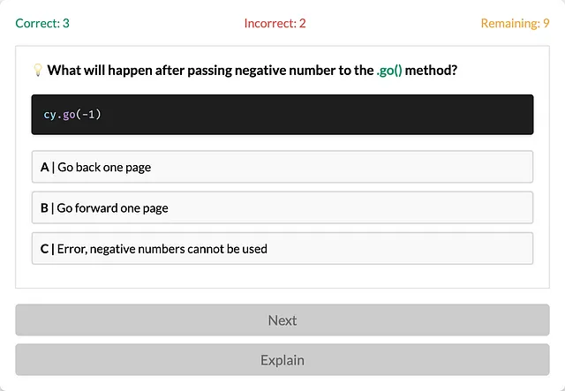Open the Explain button for this question
This screenshot has height=391, width=565.
point(282,359)
